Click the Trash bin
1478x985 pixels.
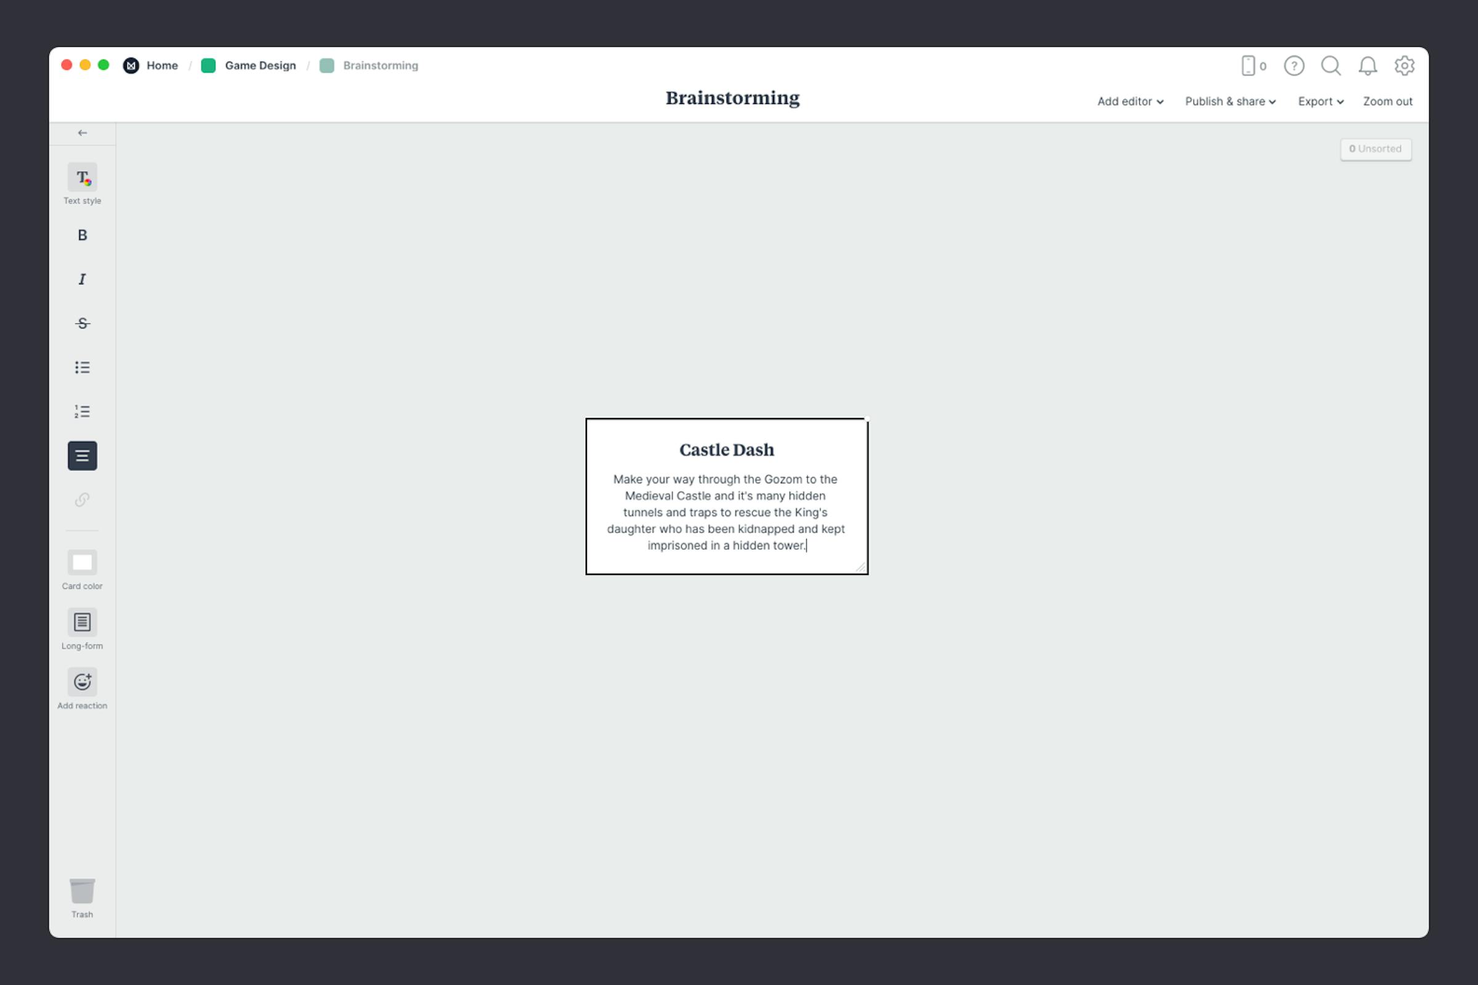coord(82,892)
